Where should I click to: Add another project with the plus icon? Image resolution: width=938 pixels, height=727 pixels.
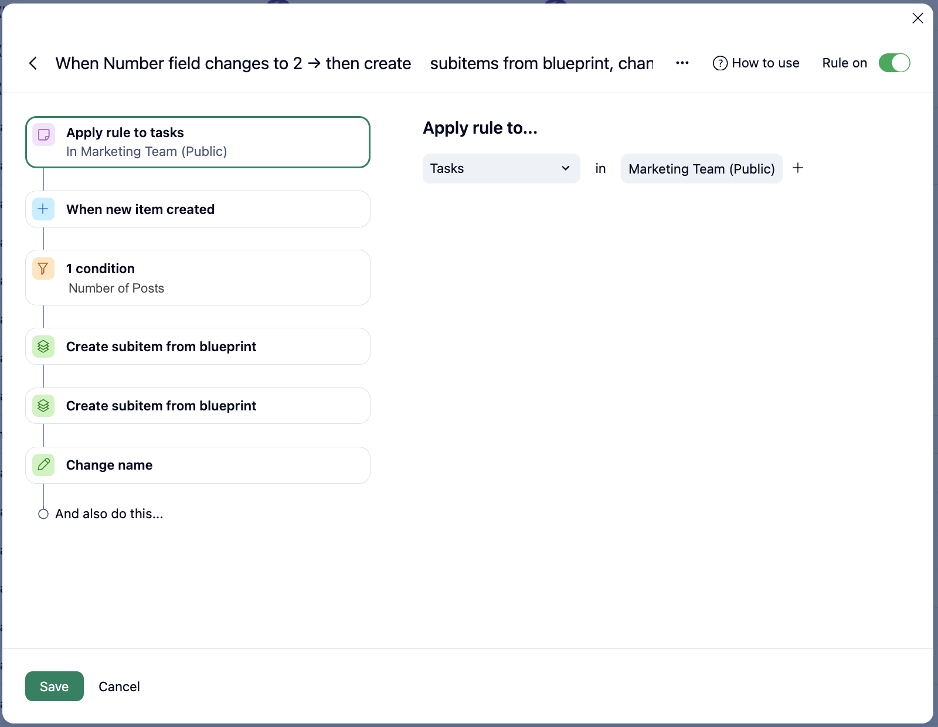pyautogui.click(x=798, y=168)
